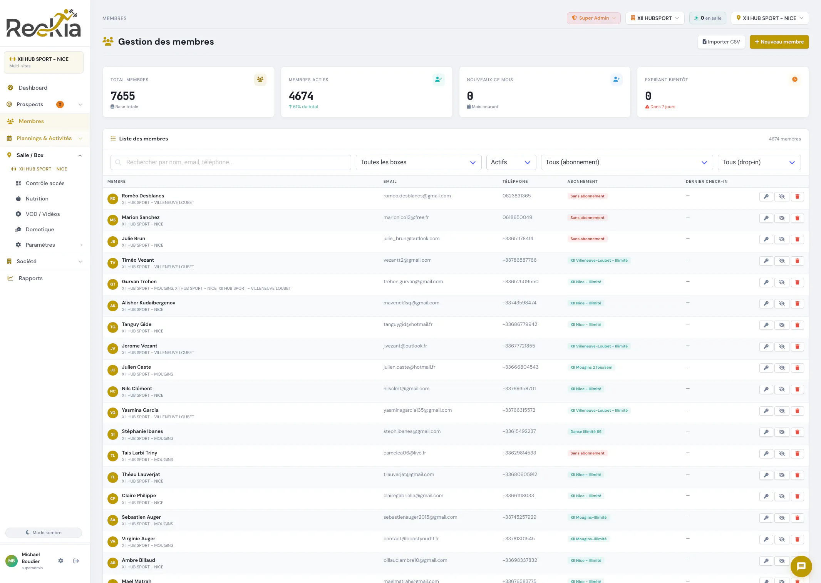Viewport: 821px width, 583px height.
Task: Toggle visibility eye for Ambre Billaud
Action: tap(782, 561)
